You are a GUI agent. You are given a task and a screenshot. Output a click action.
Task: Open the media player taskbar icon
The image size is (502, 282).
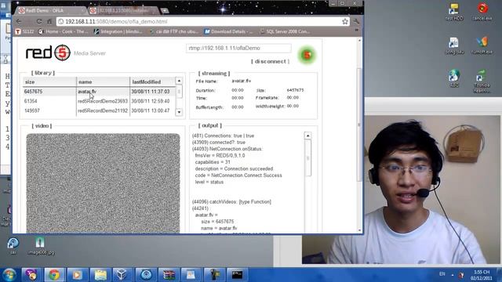[x=77, y=275]
